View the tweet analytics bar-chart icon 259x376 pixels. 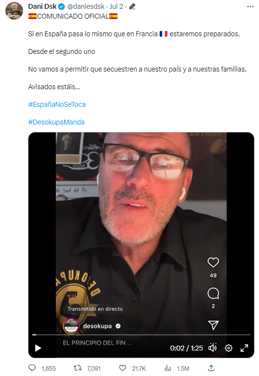[168, 368]
